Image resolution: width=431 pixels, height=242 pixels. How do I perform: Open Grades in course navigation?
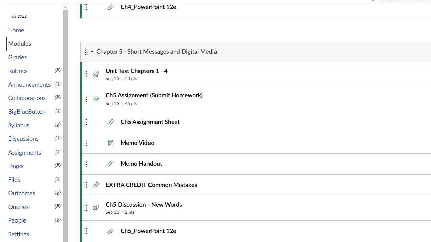[18, 57]
